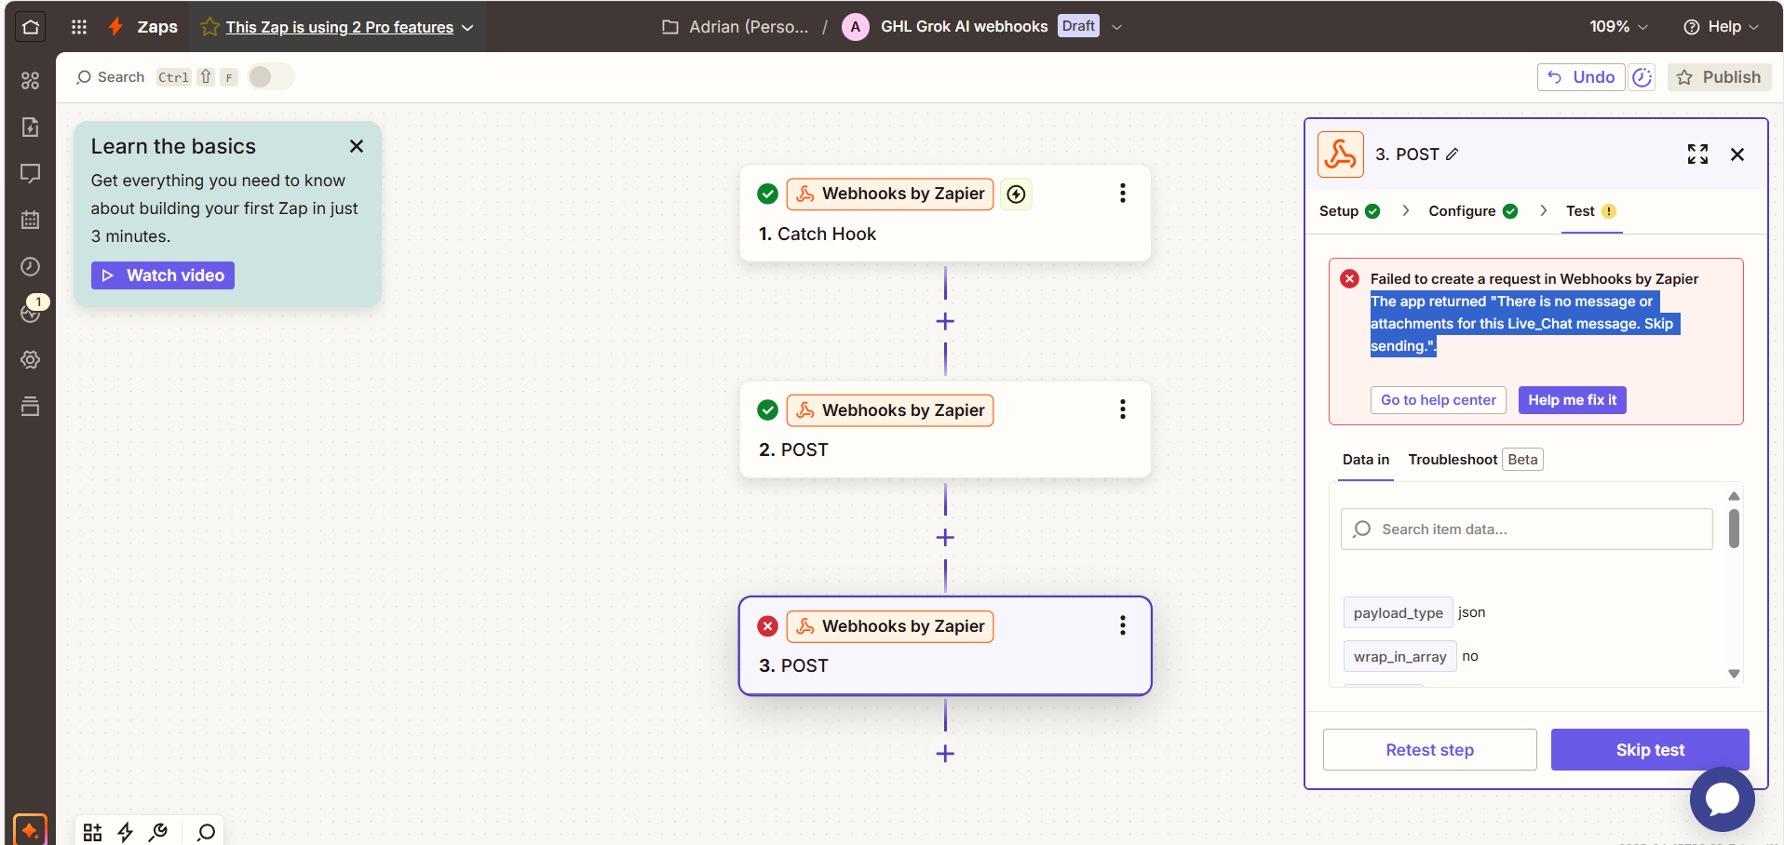
Task: Open the Help dropdown menu
Action: tap(1721, 27)
